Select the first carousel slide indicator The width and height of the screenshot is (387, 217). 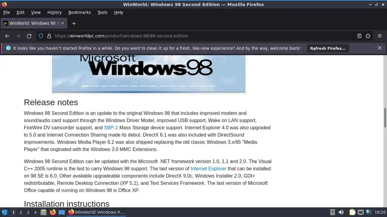click(85, 86)
